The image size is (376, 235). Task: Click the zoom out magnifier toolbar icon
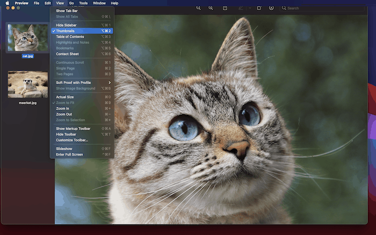pos(198,8)
